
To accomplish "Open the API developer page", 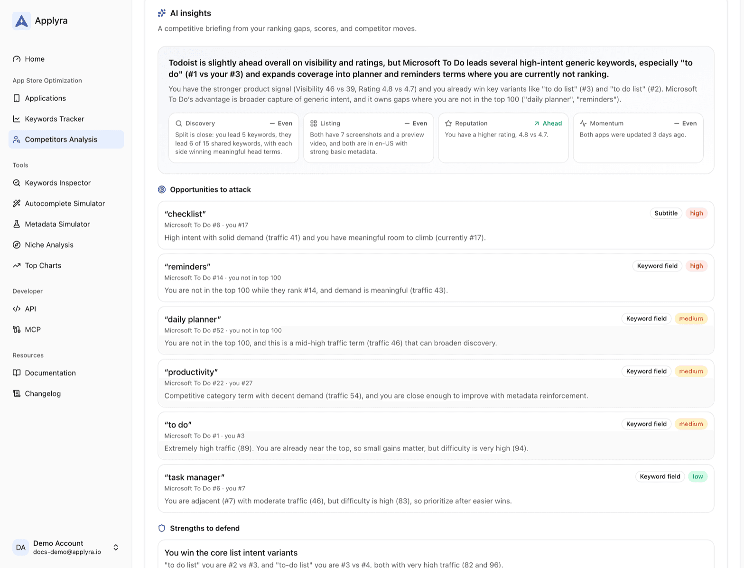I will pos(66,309).
